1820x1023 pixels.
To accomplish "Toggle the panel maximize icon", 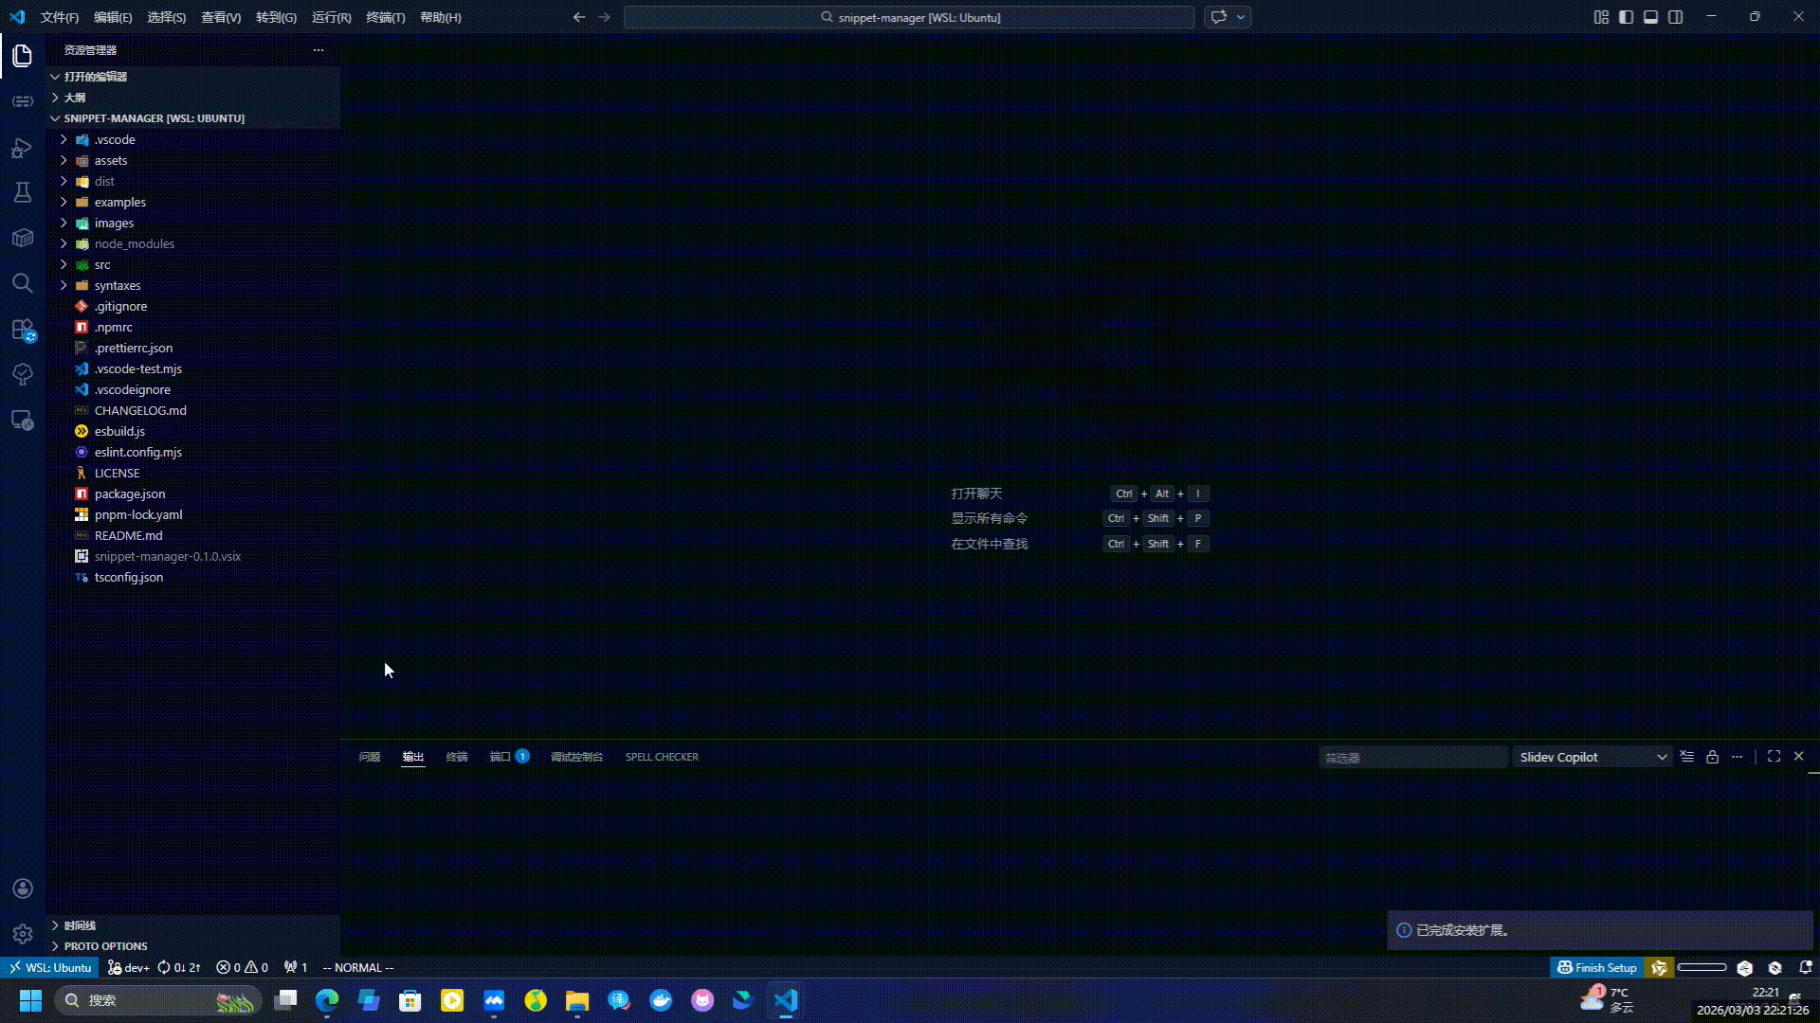I will 1774,756.
